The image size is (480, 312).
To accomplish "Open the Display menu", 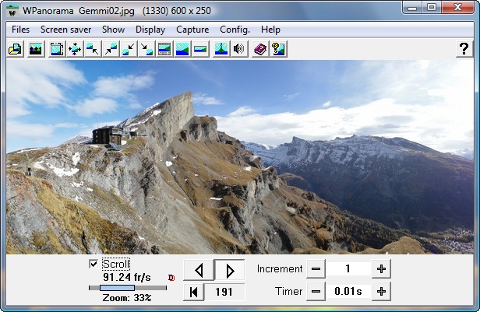I will coord(150,30).
